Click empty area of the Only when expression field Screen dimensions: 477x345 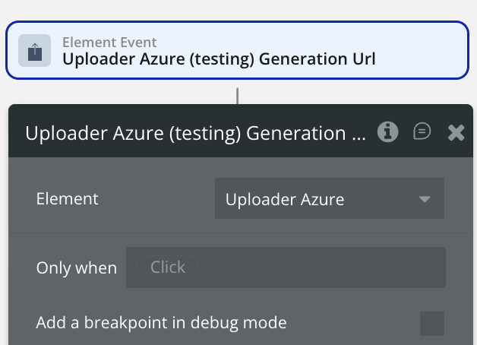pyautogui.click(x=319, y=267)
